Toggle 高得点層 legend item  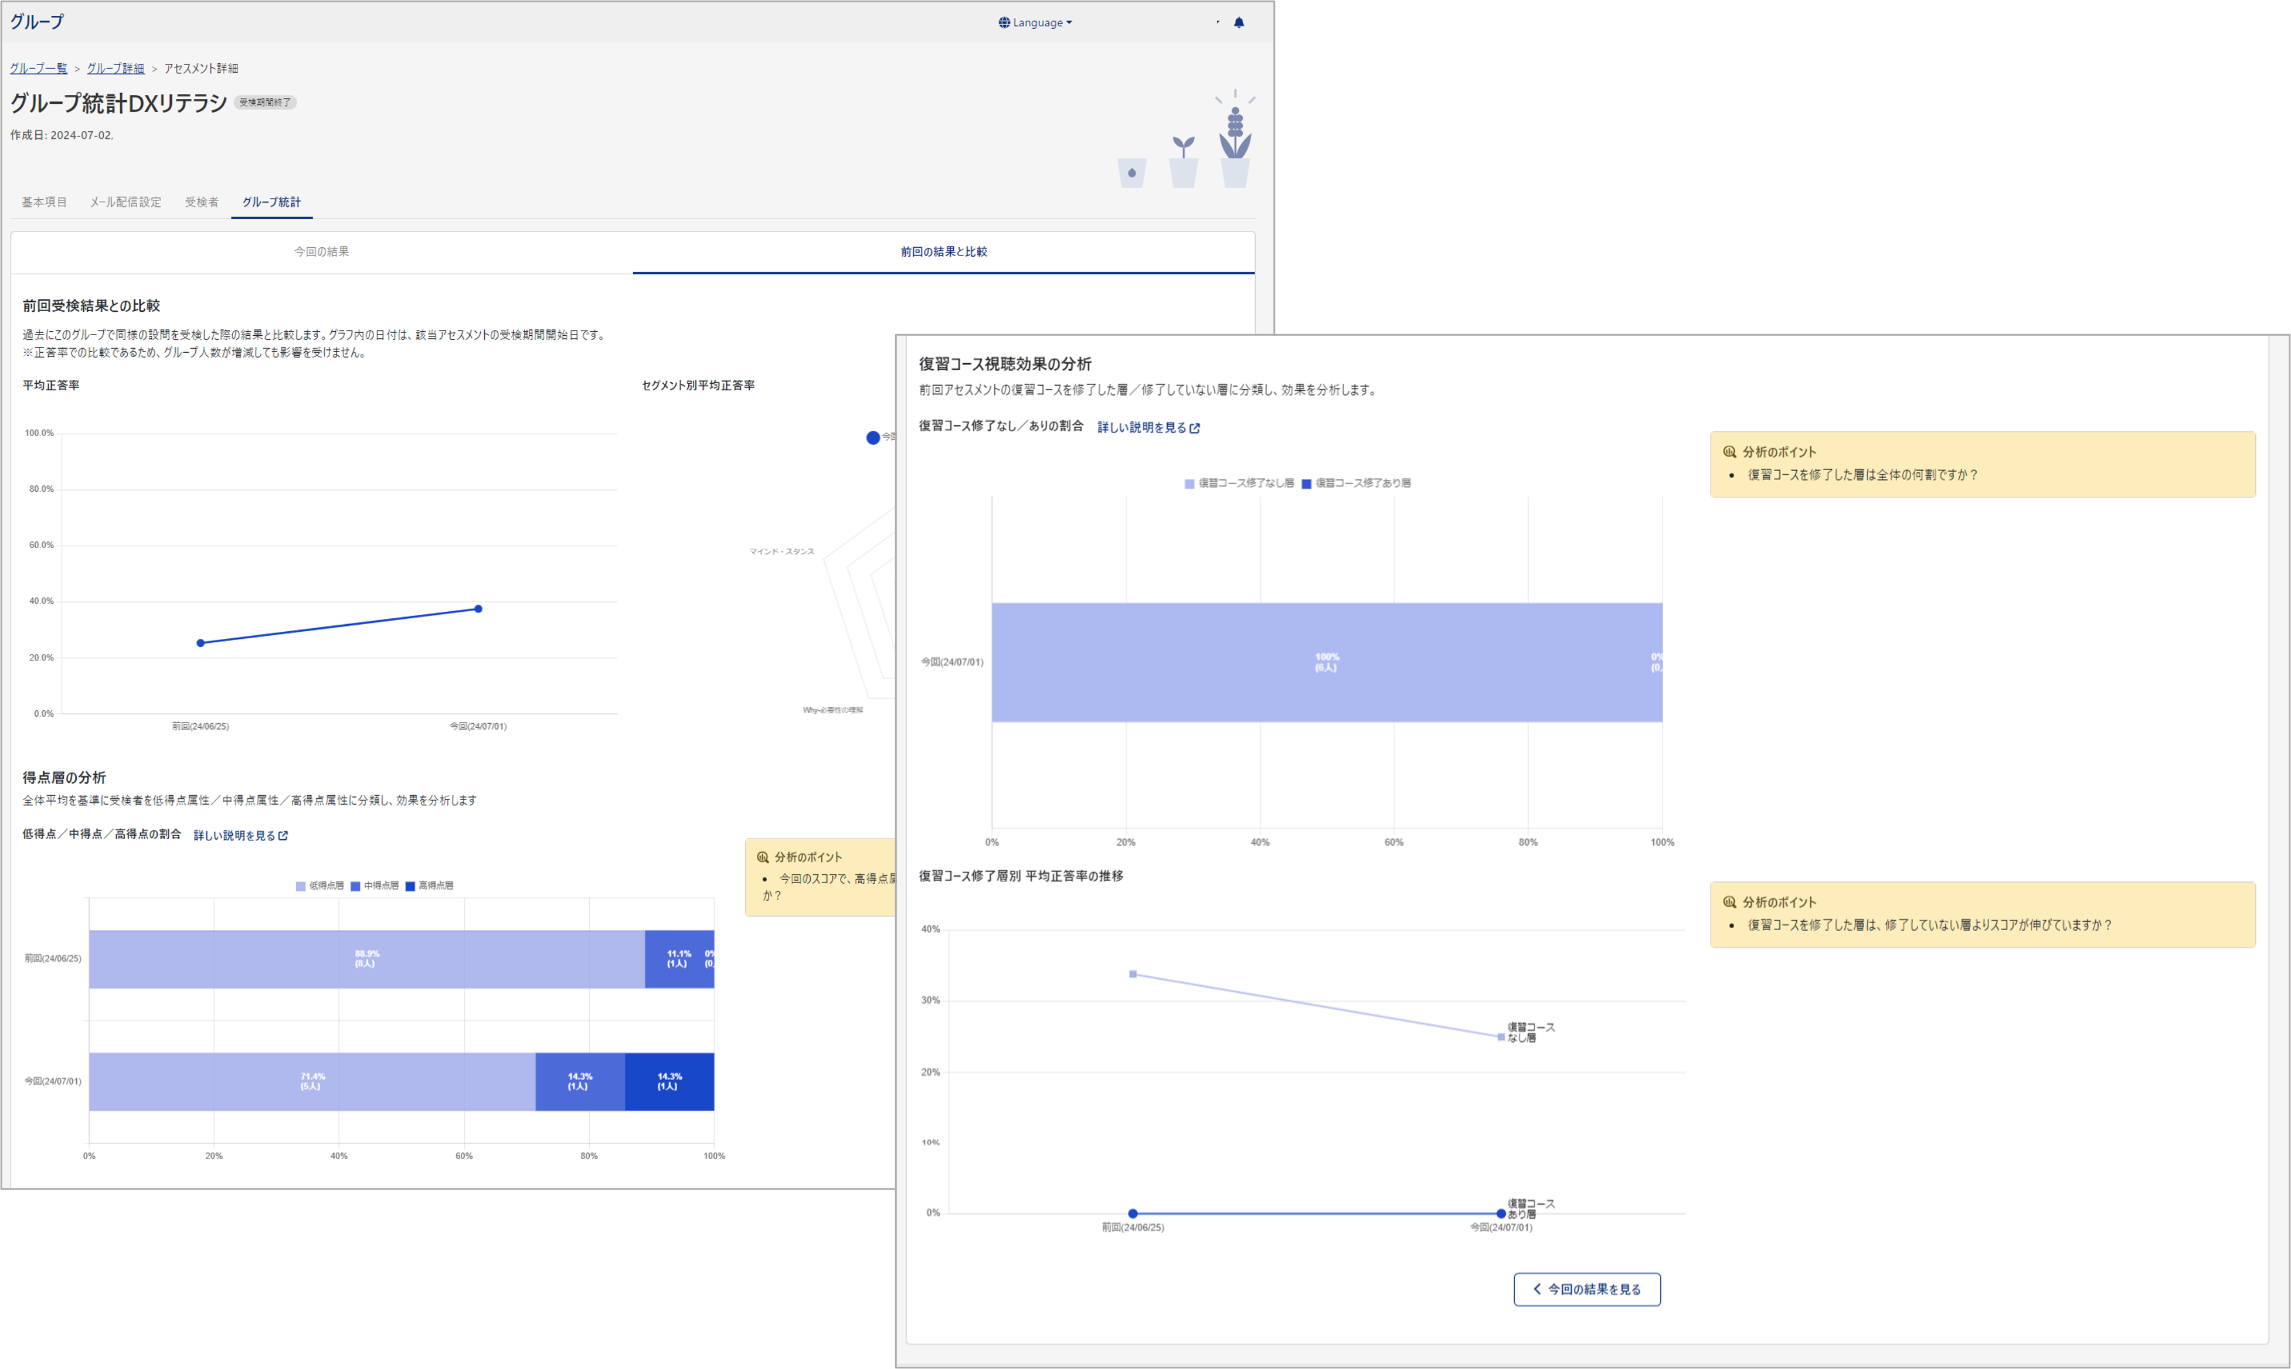pos(429,886)
